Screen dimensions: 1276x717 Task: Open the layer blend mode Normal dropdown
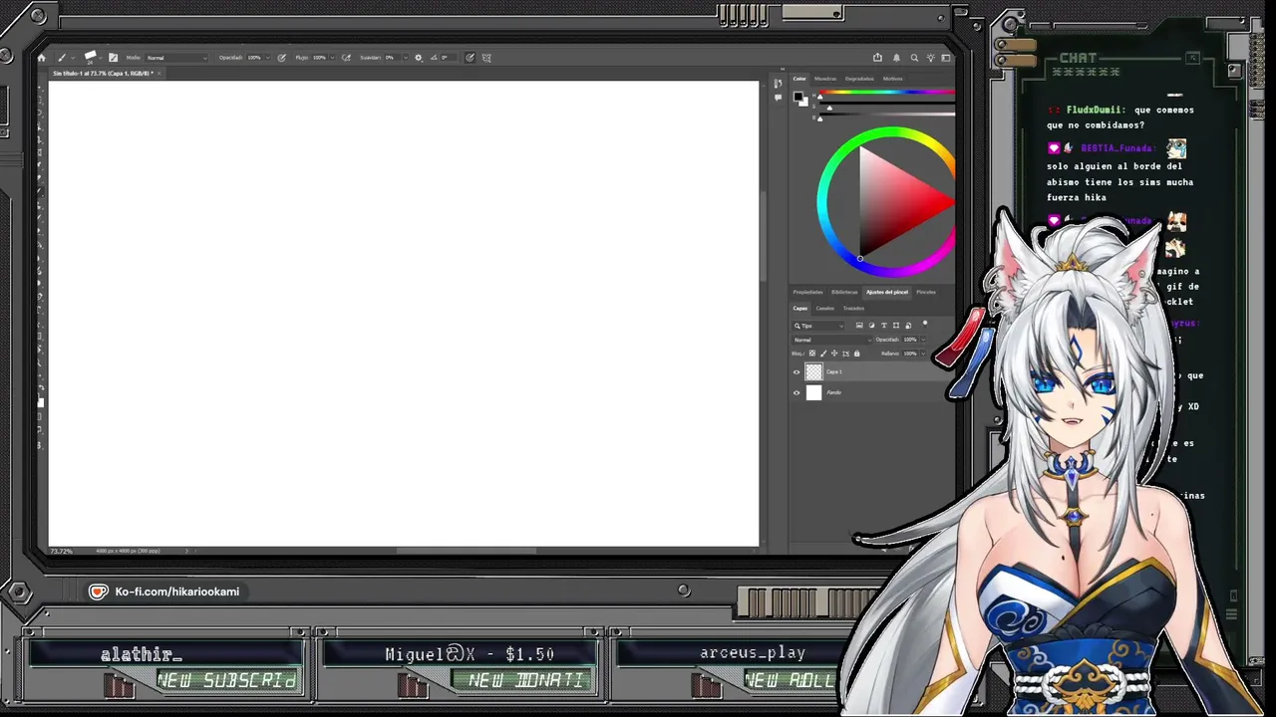pos(830,340)
